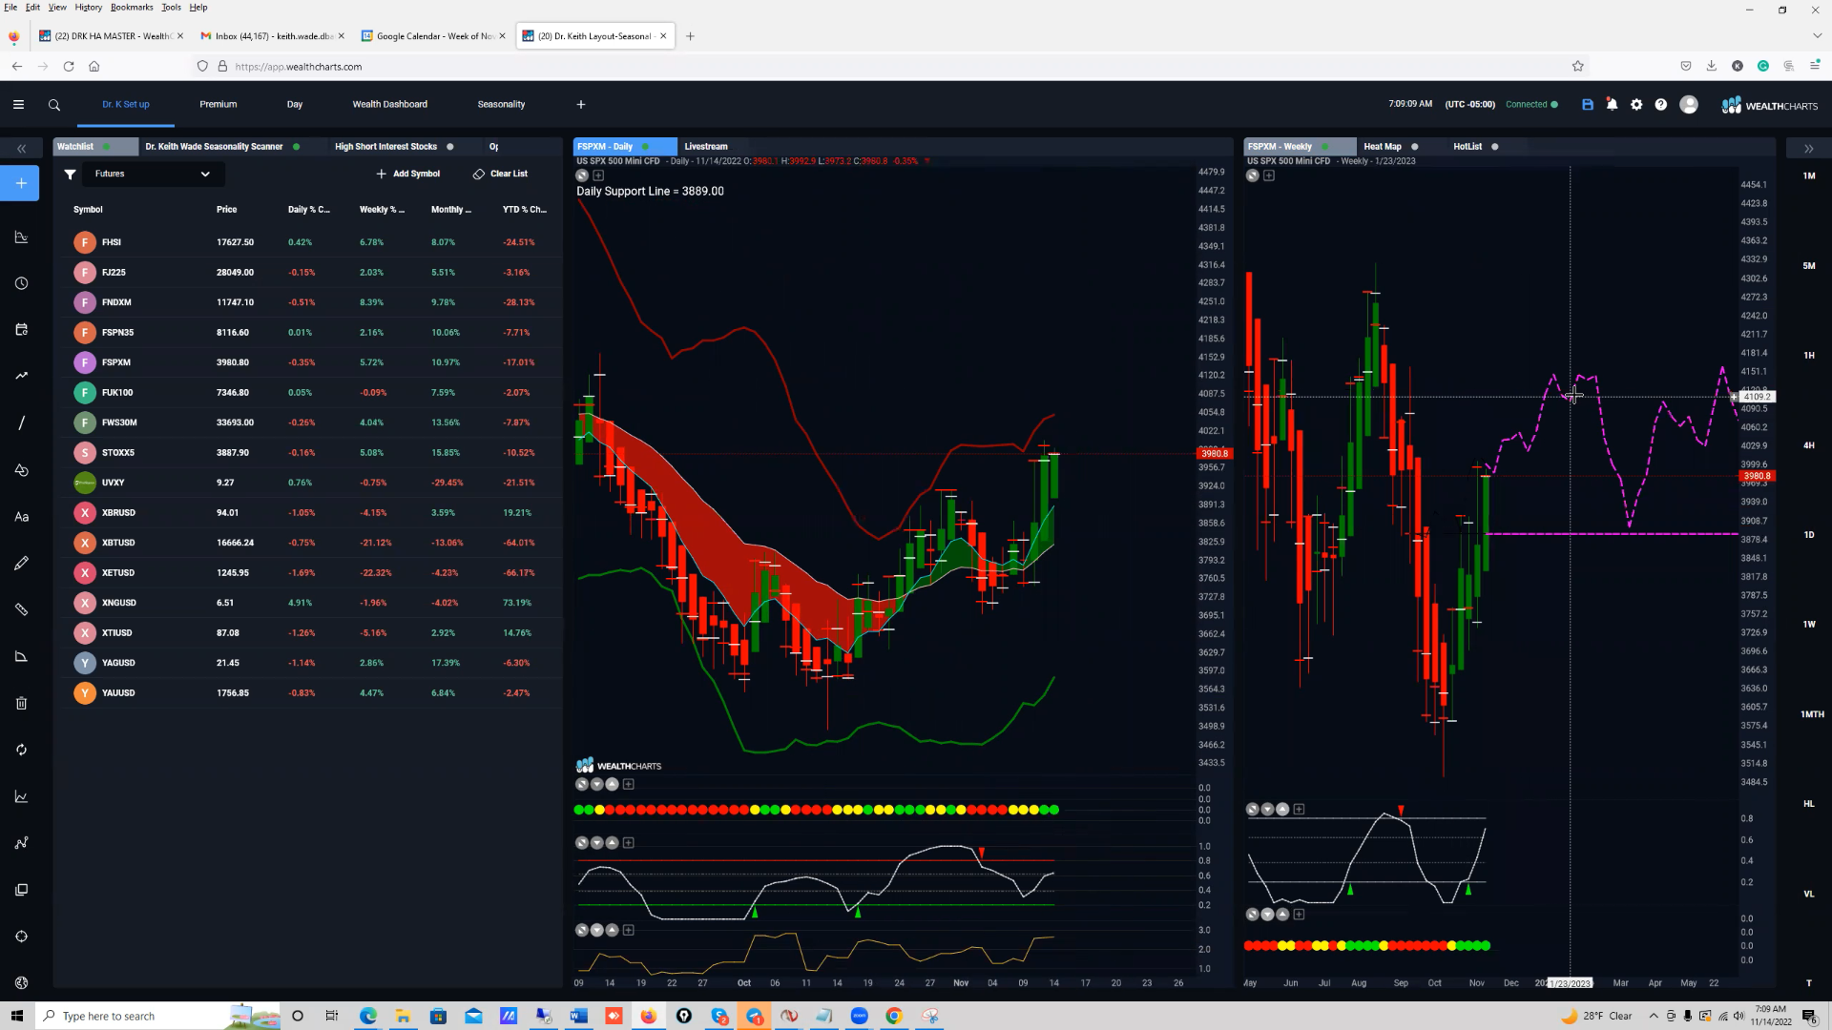
Task: Switch to the Day workspace tab
Action: pos(295,105)
